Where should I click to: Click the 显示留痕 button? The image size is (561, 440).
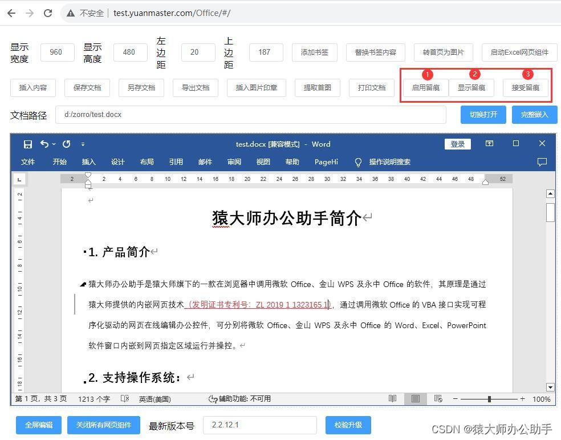coord(471,88)
